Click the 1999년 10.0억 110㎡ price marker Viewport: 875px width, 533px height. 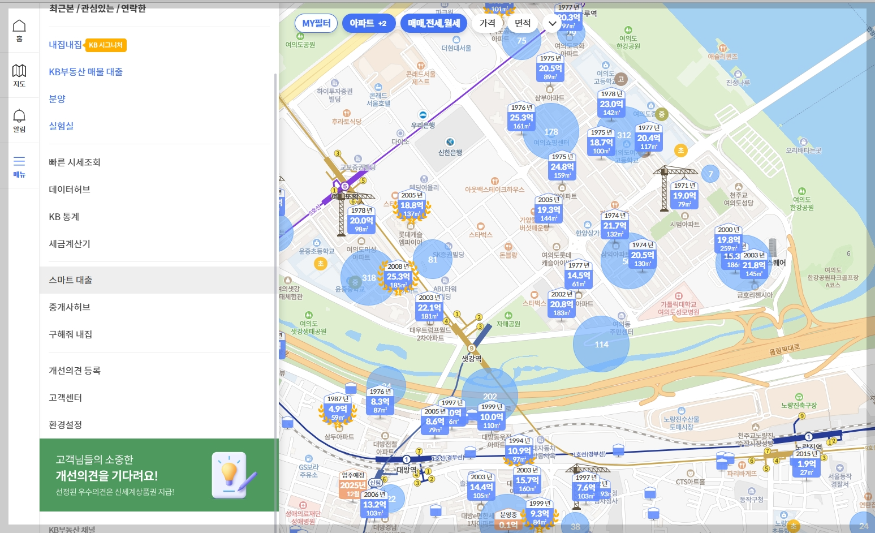point(492,416)
